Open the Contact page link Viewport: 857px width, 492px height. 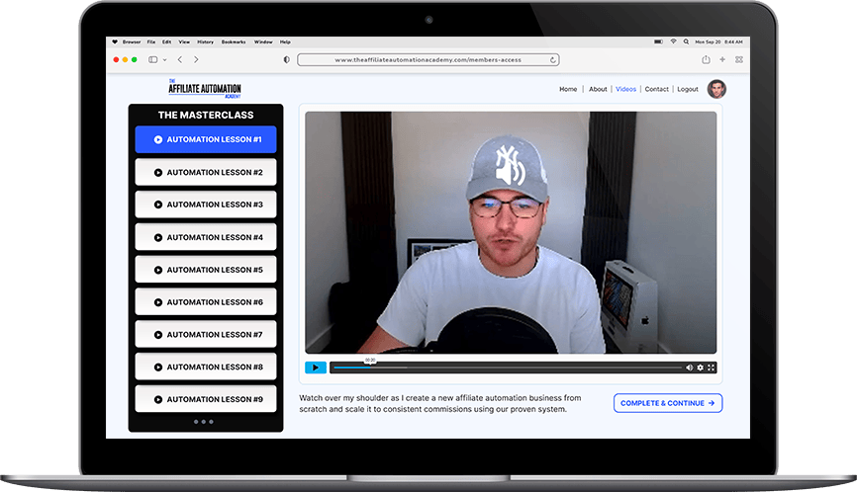[x=656, y=89]
